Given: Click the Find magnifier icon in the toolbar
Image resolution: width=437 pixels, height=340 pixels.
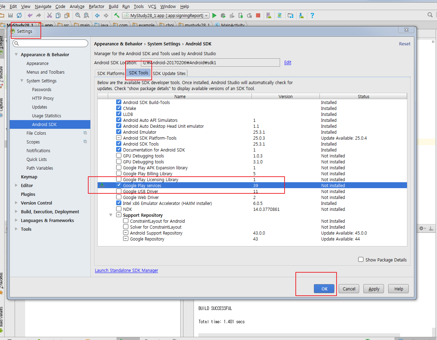Looking at the screenshot, I should (78, 15).
